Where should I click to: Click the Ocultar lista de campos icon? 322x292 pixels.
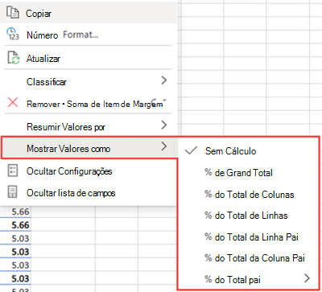tap(12, 192)
